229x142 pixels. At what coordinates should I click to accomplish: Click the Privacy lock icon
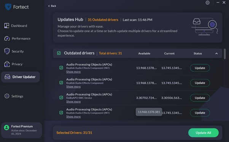coord(7,64)
